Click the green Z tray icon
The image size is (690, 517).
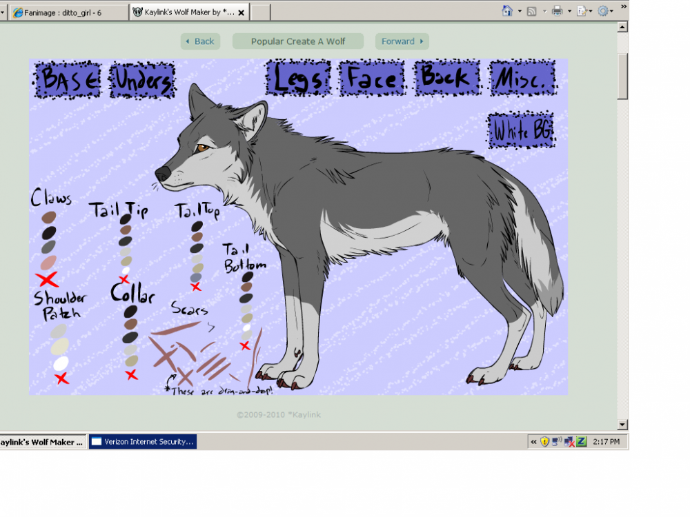(x=581, y=441)
